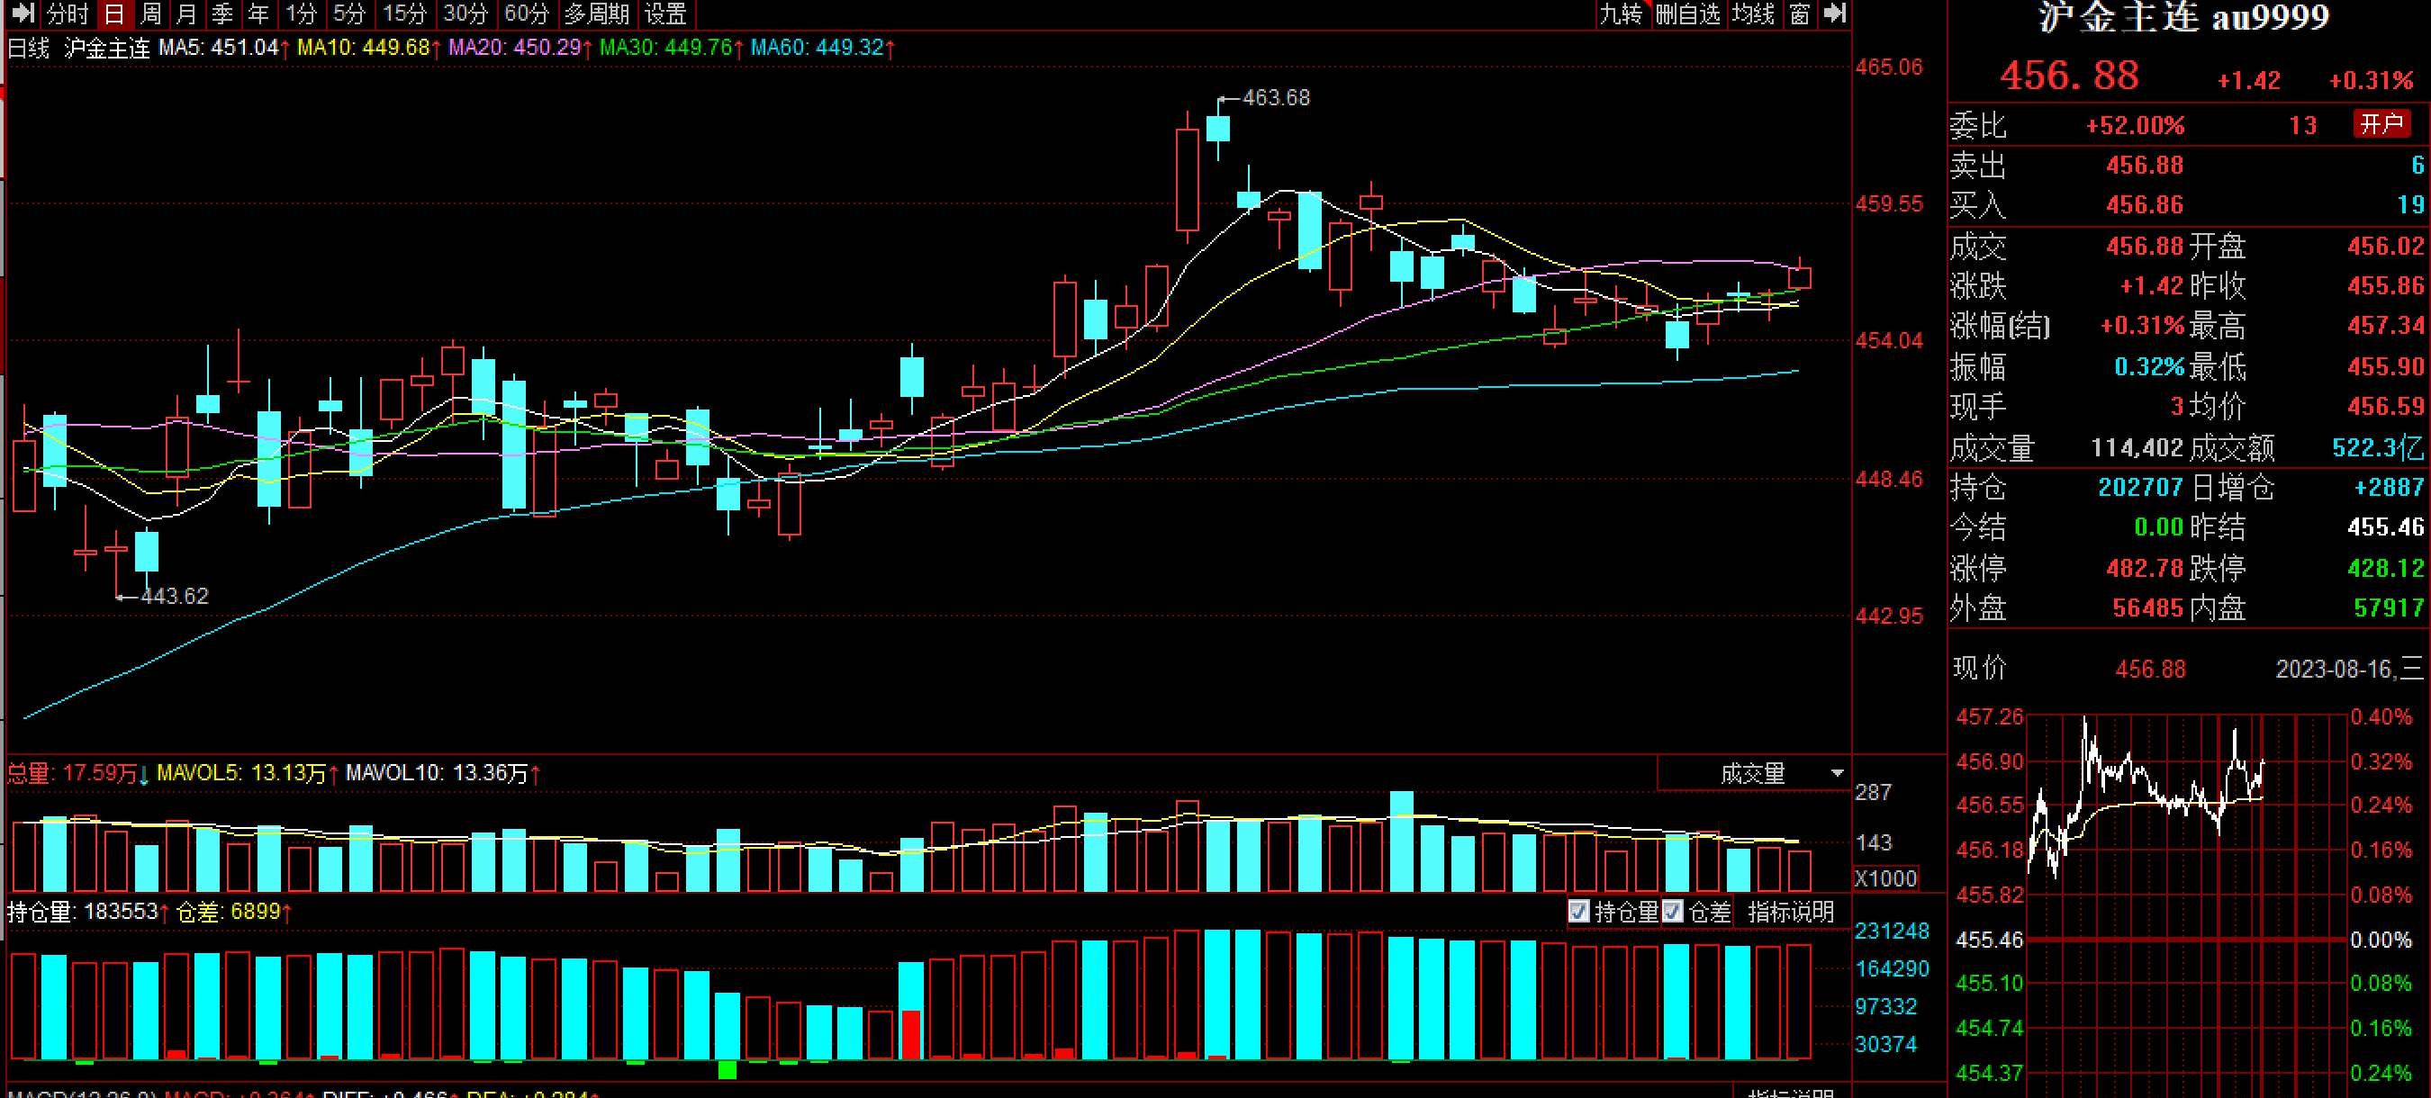Image resolution: width=2431 pixels, height=1098 pixels.
Task: Open the 多周期 multi-period view
Action: (x=596, y=14)
